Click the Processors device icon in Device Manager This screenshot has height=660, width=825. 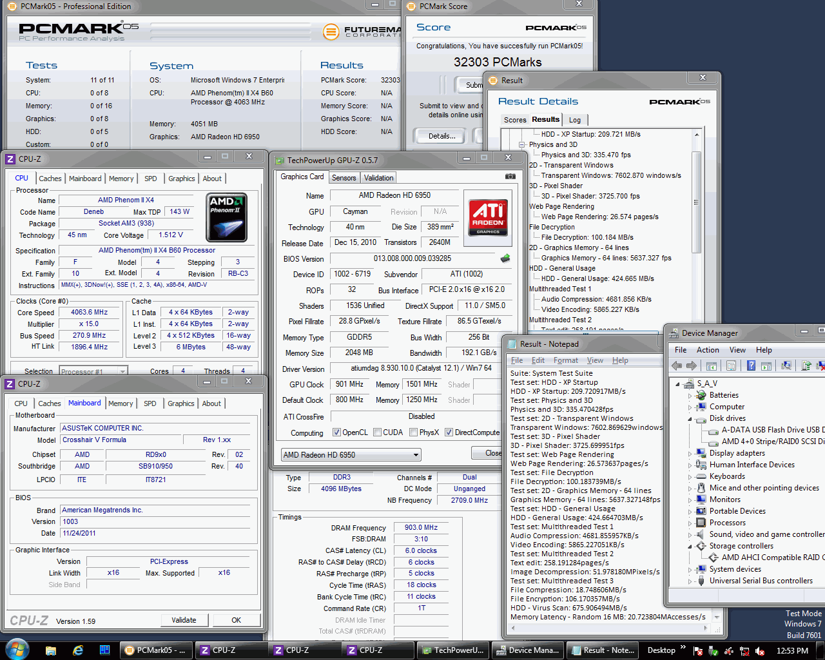701,523
